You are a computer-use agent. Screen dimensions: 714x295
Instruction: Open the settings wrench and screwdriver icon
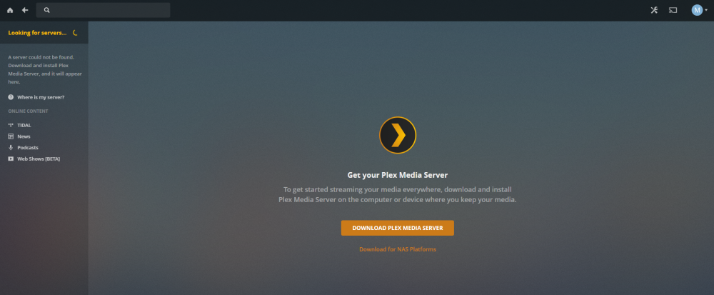[654, 10]
